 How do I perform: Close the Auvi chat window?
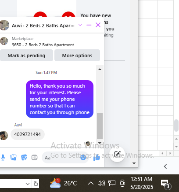click(x=98, y=25)
